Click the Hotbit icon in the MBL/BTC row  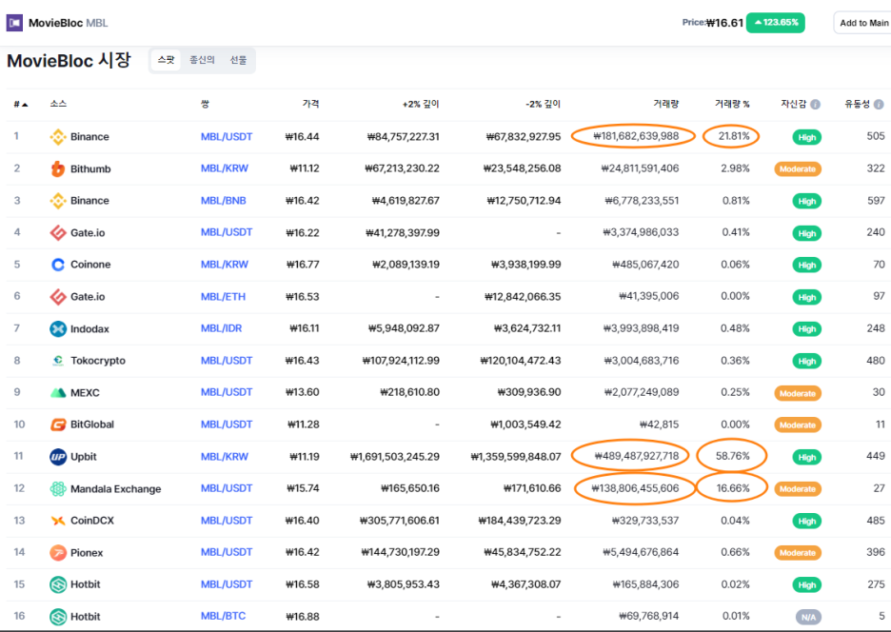click(58, 617)
